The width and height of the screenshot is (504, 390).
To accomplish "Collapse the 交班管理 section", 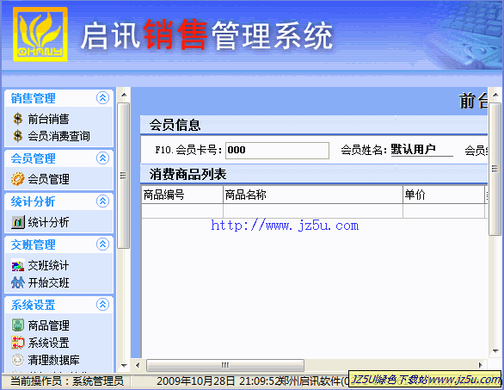I will [x=102, y=245].
